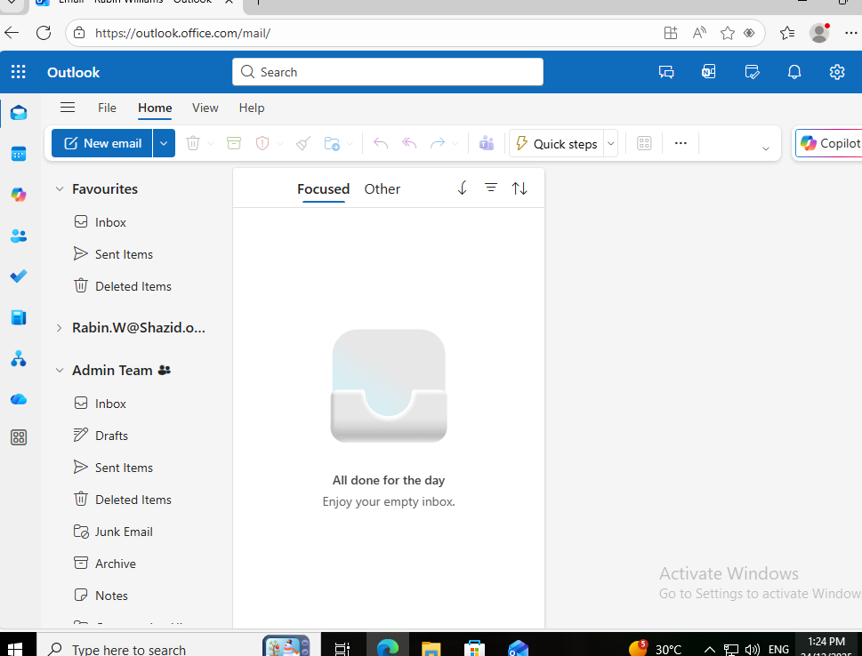This screenshot has width=862, height=656.
Task: Open the app launcher waffle icon
Action: (18, 72)
